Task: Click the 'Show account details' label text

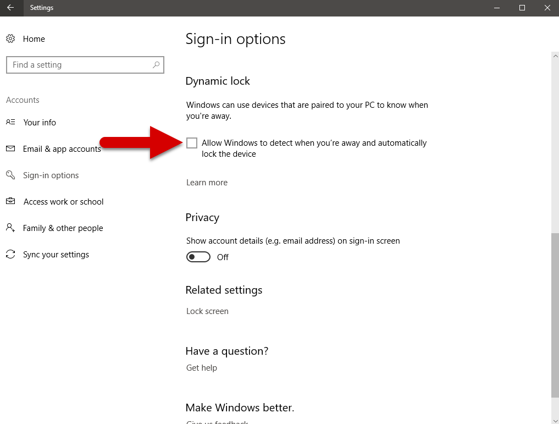Action: click(x=292, y=241)
